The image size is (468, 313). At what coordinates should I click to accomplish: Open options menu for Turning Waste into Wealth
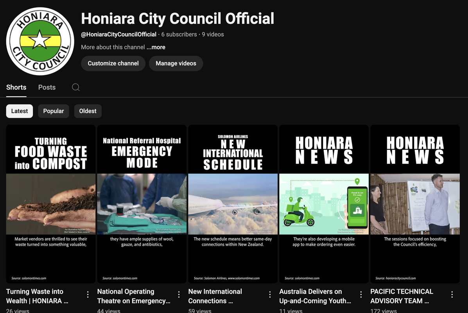pyautogui.click(x=88, y=295)
